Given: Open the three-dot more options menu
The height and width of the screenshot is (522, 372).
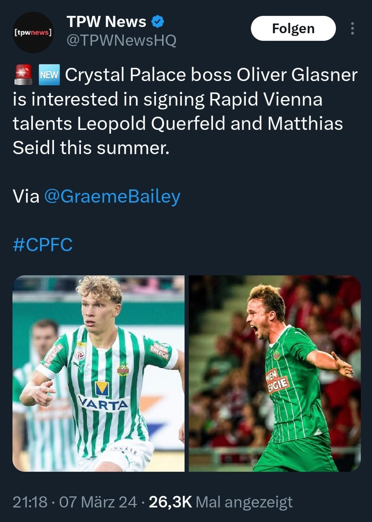Looking at the screenshot, I should pyautogui.click(x=352, y=28).
